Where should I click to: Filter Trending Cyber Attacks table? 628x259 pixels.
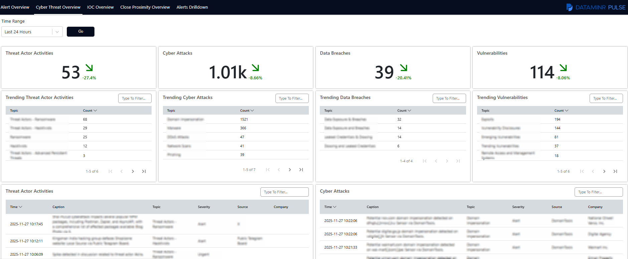[x=292, y=98]
